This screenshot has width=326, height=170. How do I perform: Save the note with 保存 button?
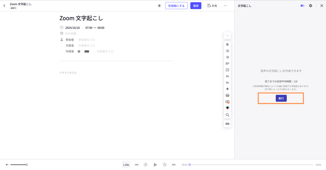click(x=196, y=6)
